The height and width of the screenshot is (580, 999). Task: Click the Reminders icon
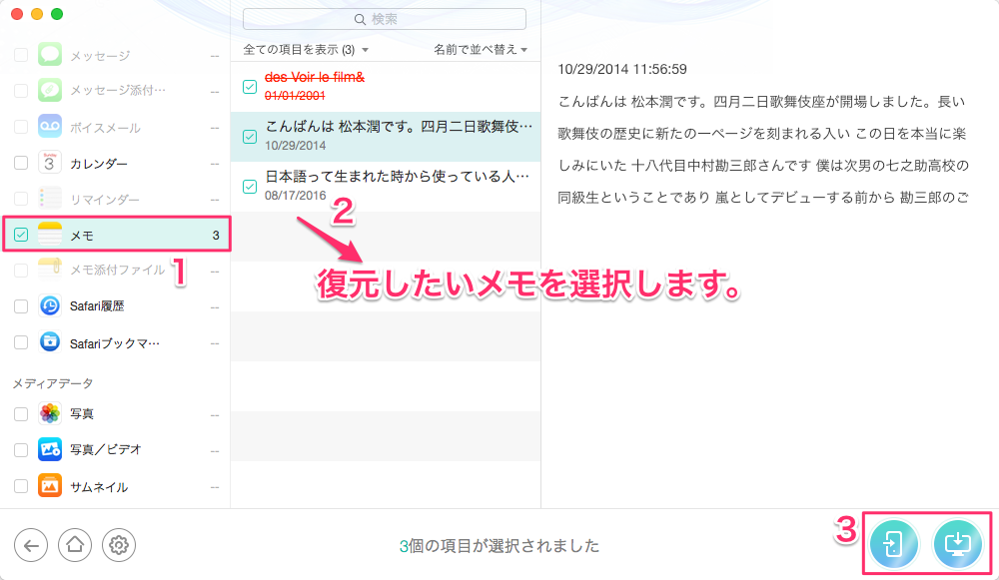coord(50,199)
